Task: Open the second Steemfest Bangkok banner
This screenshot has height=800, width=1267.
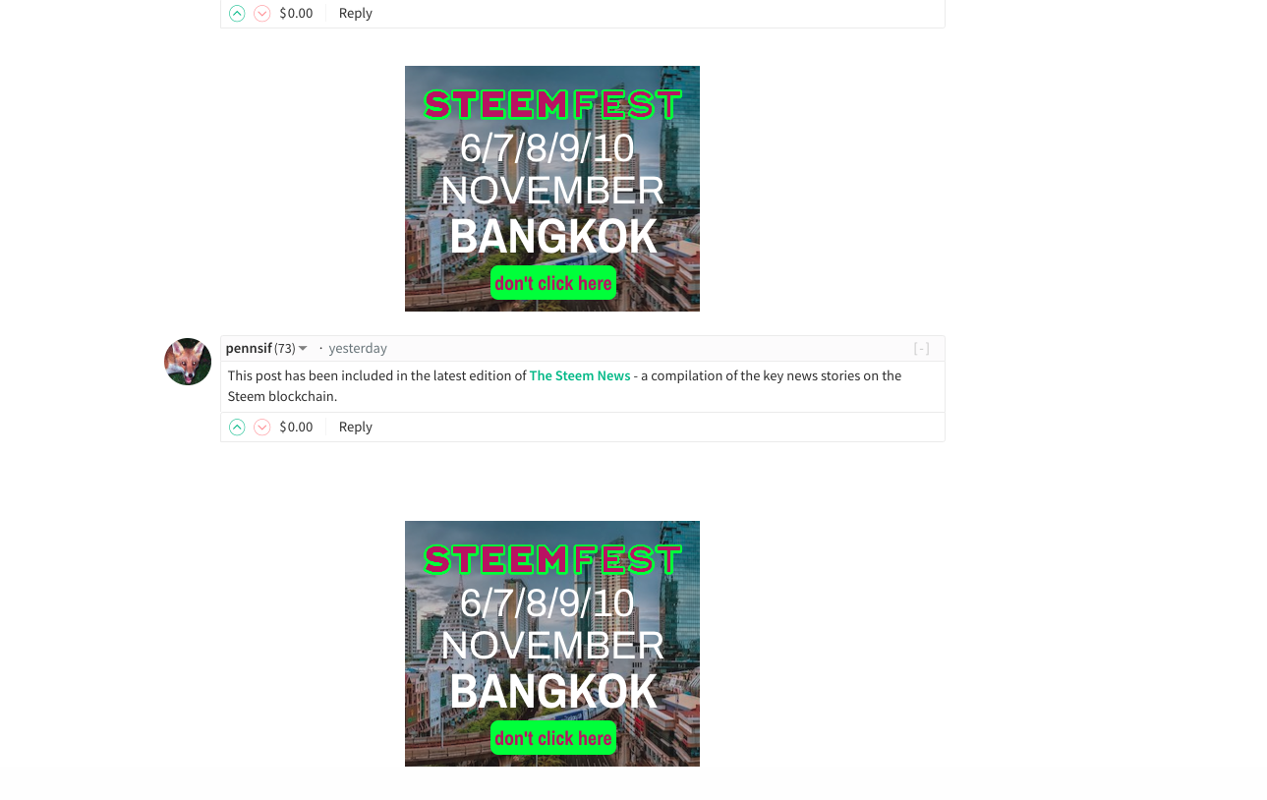Action: click(x=552, y=644)
